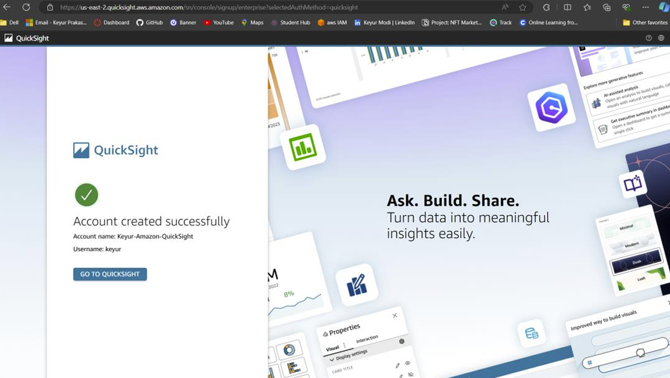Image resolution: width=670 pixels, height=378 pixels.
Task: Open the Online Learning bookmark
Action: click(549, 23)
